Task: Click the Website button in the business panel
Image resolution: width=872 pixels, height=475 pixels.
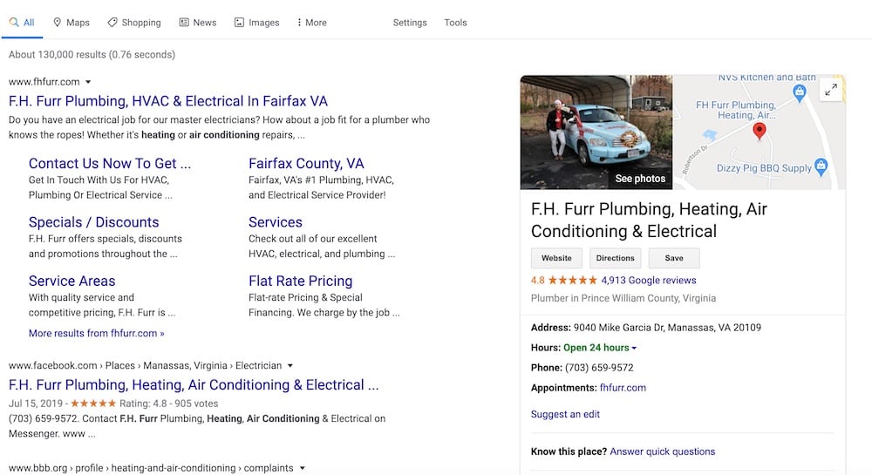Action: [x=556, y=258]
